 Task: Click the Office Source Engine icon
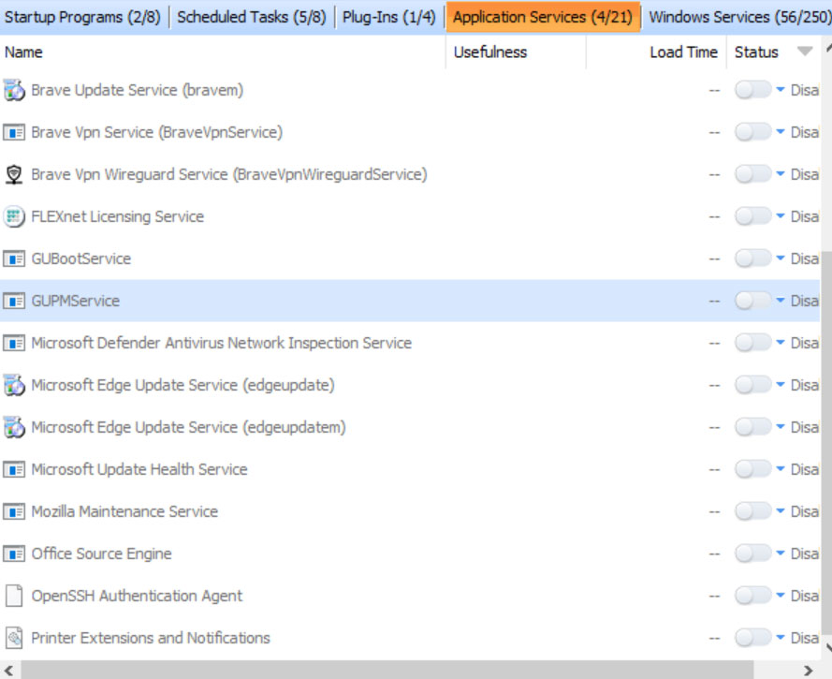(14, 554)
